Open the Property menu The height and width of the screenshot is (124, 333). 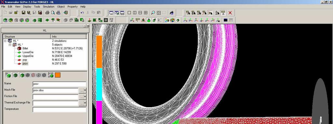tap(73, 6)
